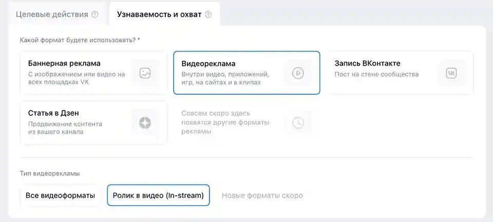The width and height of the screenshot is (493, 222).
Task: Click the clock icon for upcoming formats
Action: [298, 123]
